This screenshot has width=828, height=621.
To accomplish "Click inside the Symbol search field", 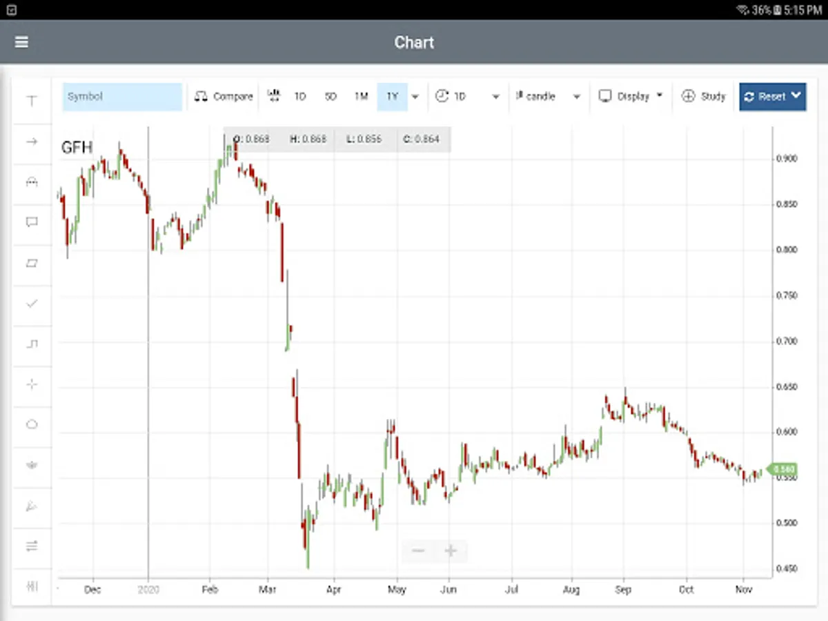I will click(x=121, y=97).
